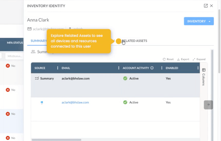Click the Active status in Summary row

(x=131, y=78)
